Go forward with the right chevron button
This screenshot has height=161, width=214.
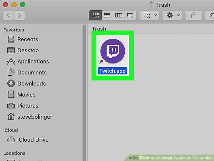pyautogui.click(x=19, y=15)
